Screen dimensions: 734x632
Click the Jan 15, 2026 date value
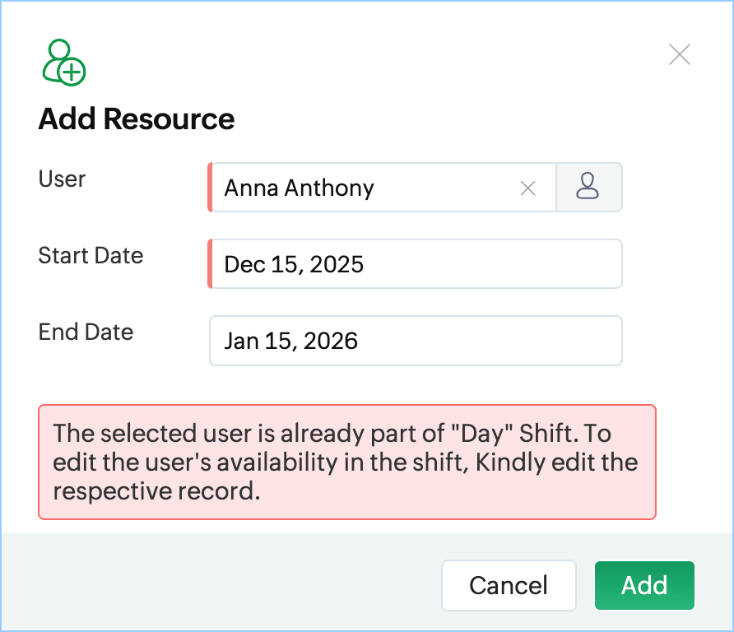[x=290, y=341]
